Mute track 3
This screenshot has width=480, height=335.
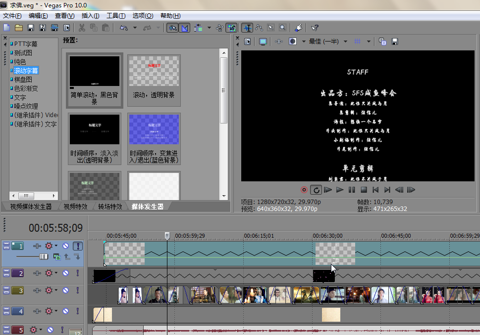coord(65,290)
